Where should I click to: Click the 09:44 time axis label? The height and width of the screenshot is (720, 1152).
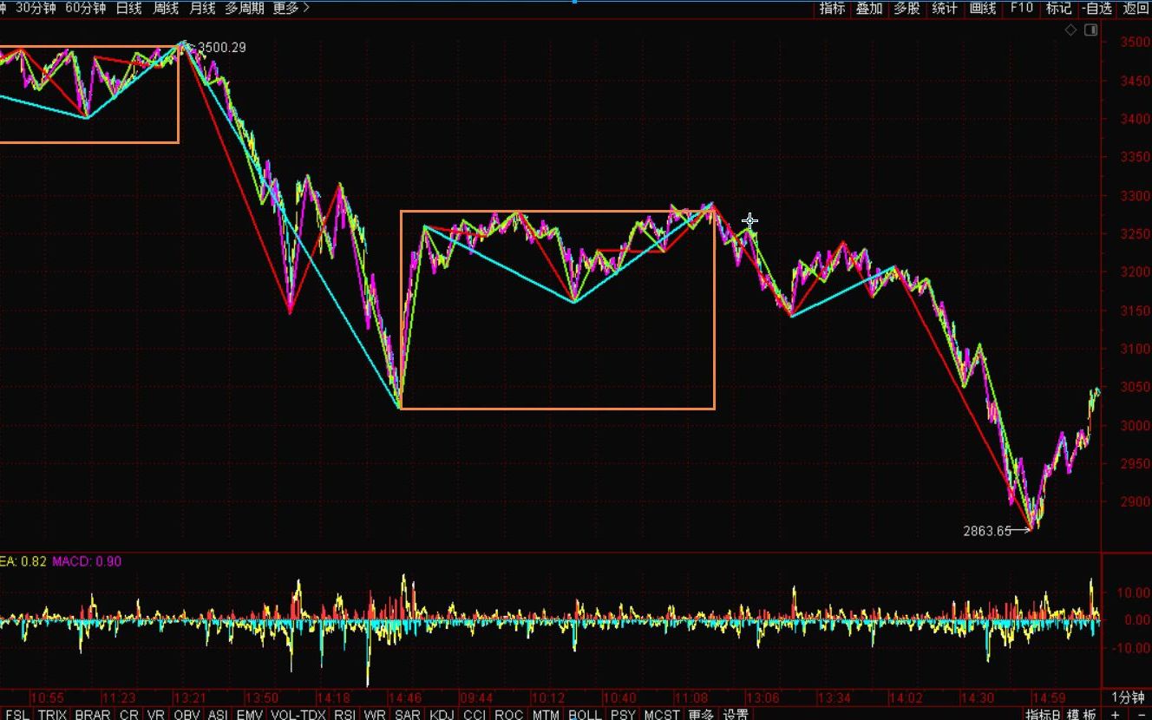tap(476, 697)
